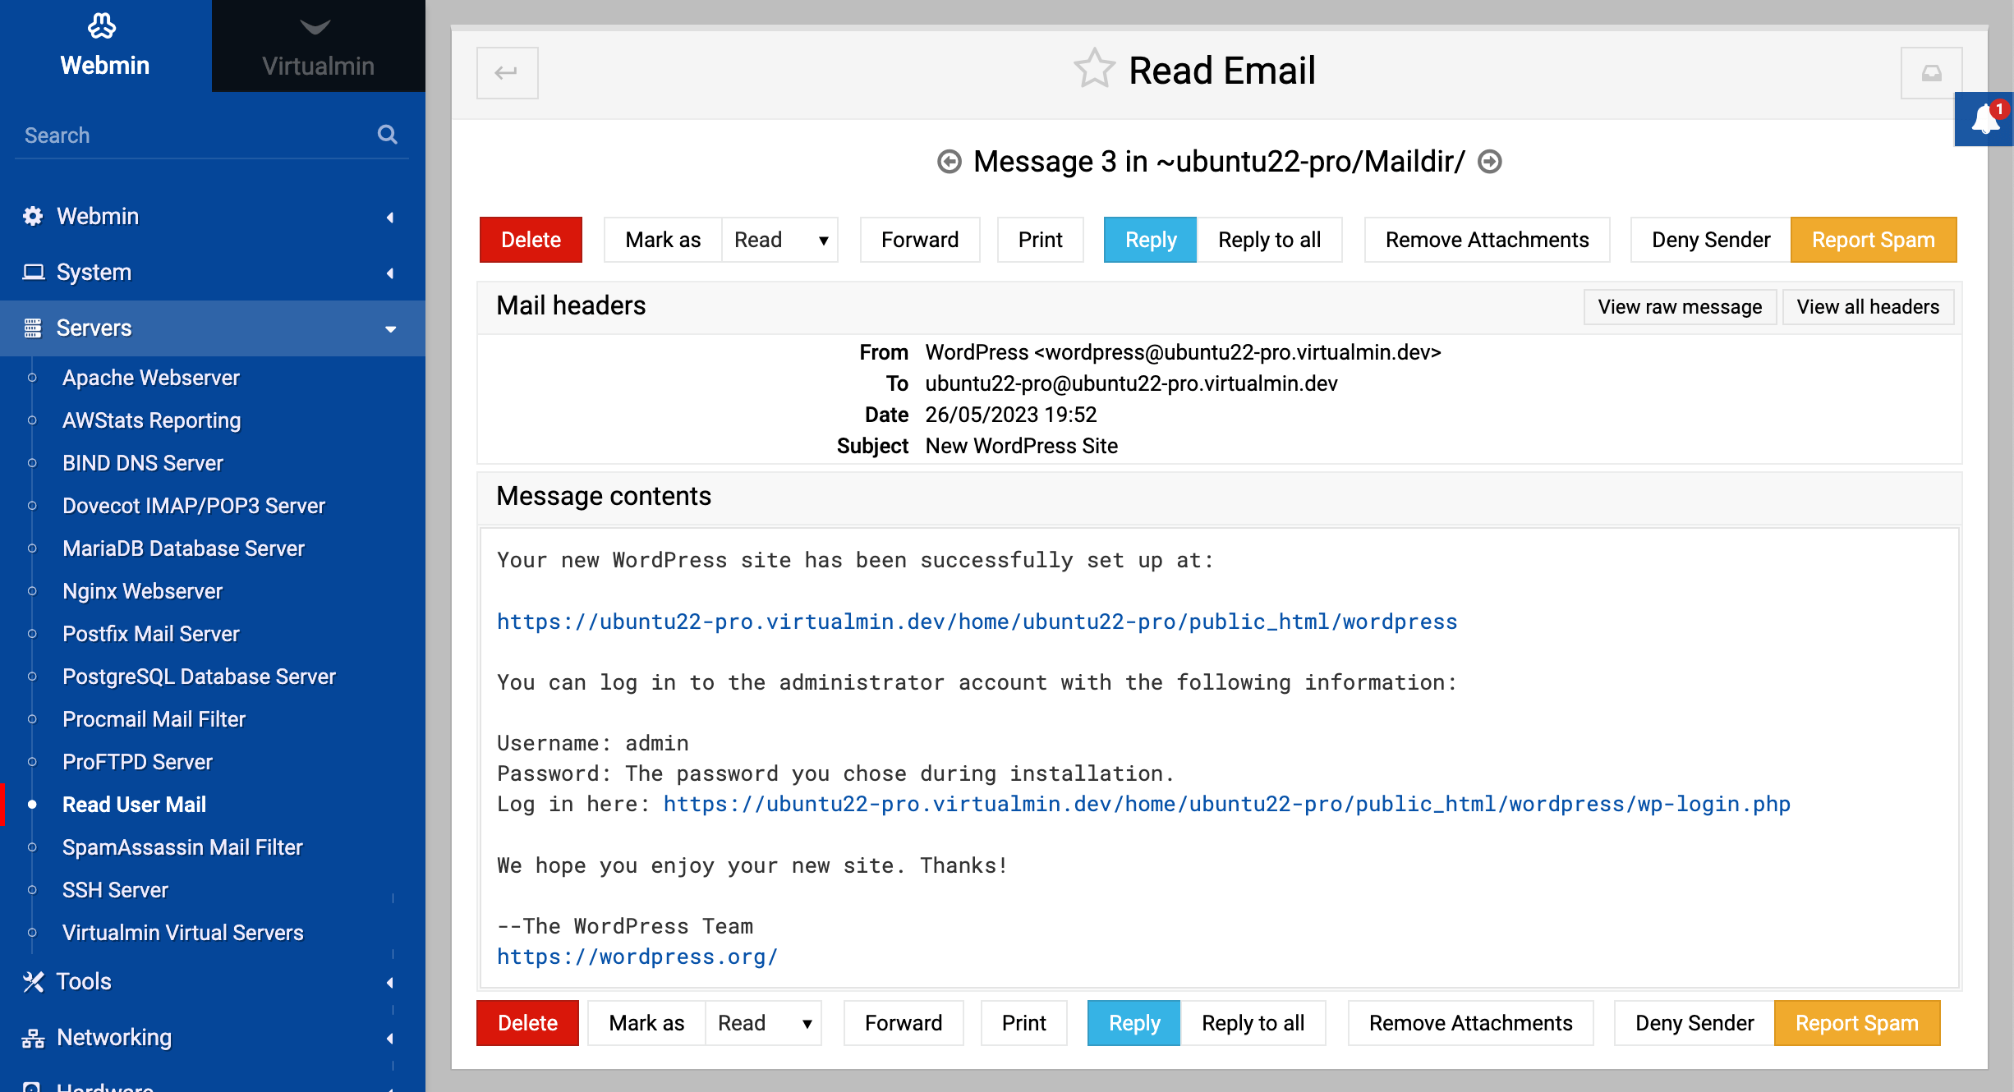Open the bottom Mark as Read dropdown
Screen dimensions: 2014x1092
tap(764, 1023)
